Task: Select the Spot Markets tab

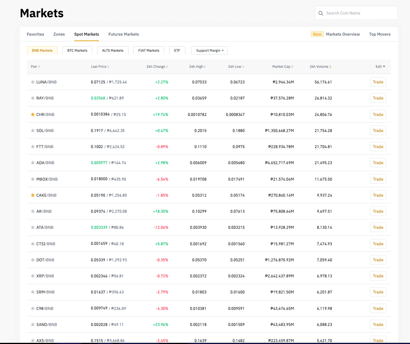Action: click(86, 34)
